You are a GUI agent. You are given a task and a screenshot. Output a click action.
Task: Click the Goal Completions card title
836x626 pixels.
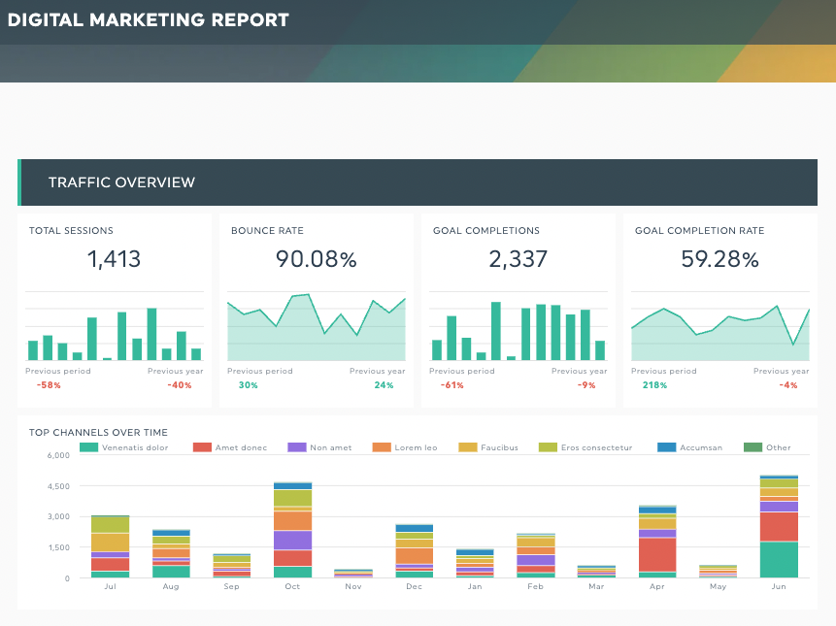(x=486, y=231)
